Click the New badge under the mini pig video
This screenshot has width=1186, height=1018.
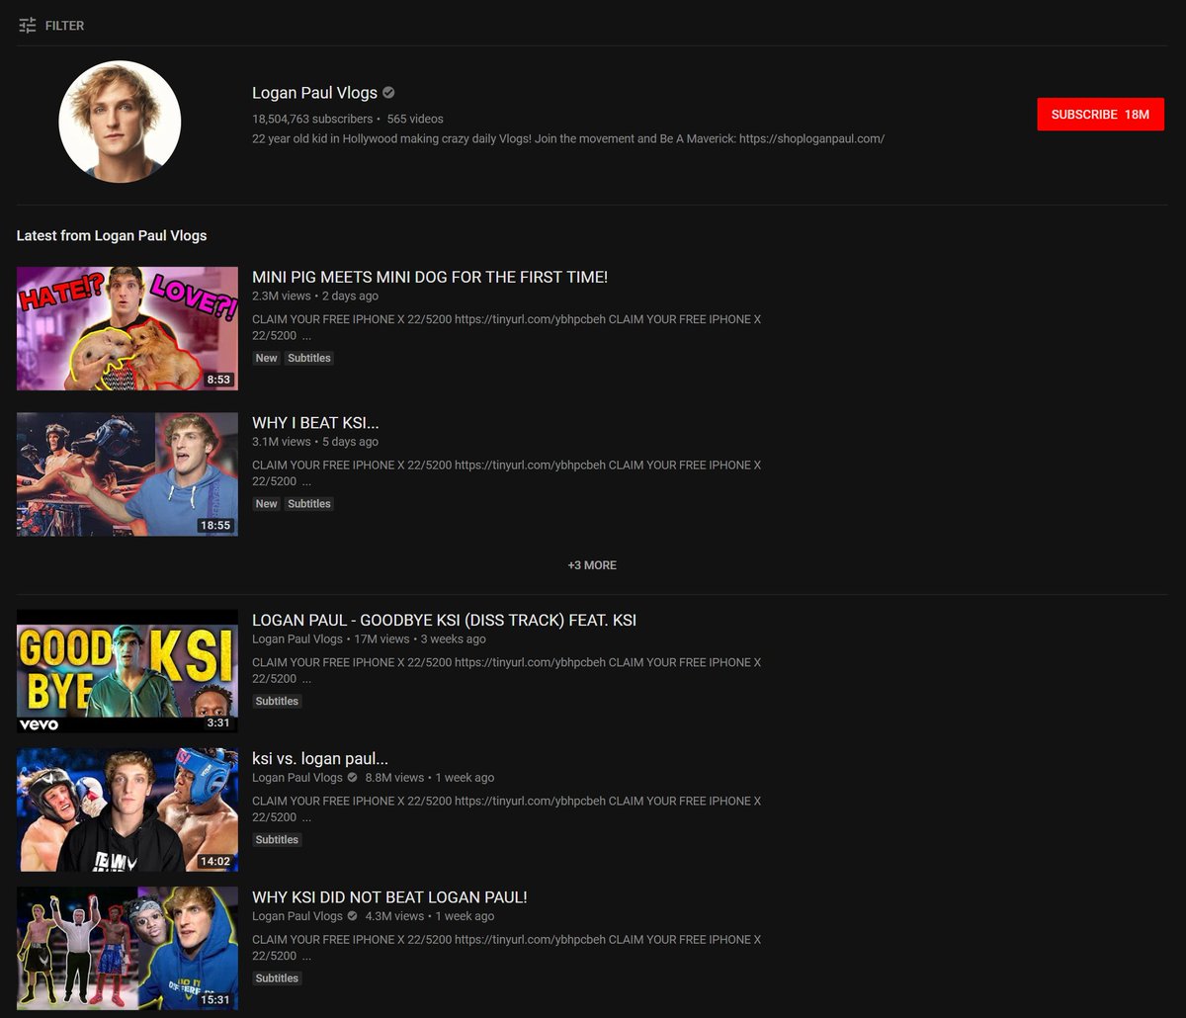coord(267,358)
